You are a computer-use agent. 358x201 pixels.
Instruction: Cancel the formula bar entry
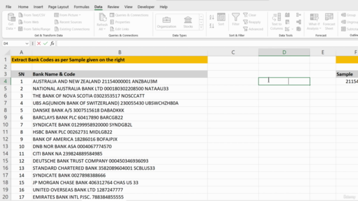coord(39,44)
